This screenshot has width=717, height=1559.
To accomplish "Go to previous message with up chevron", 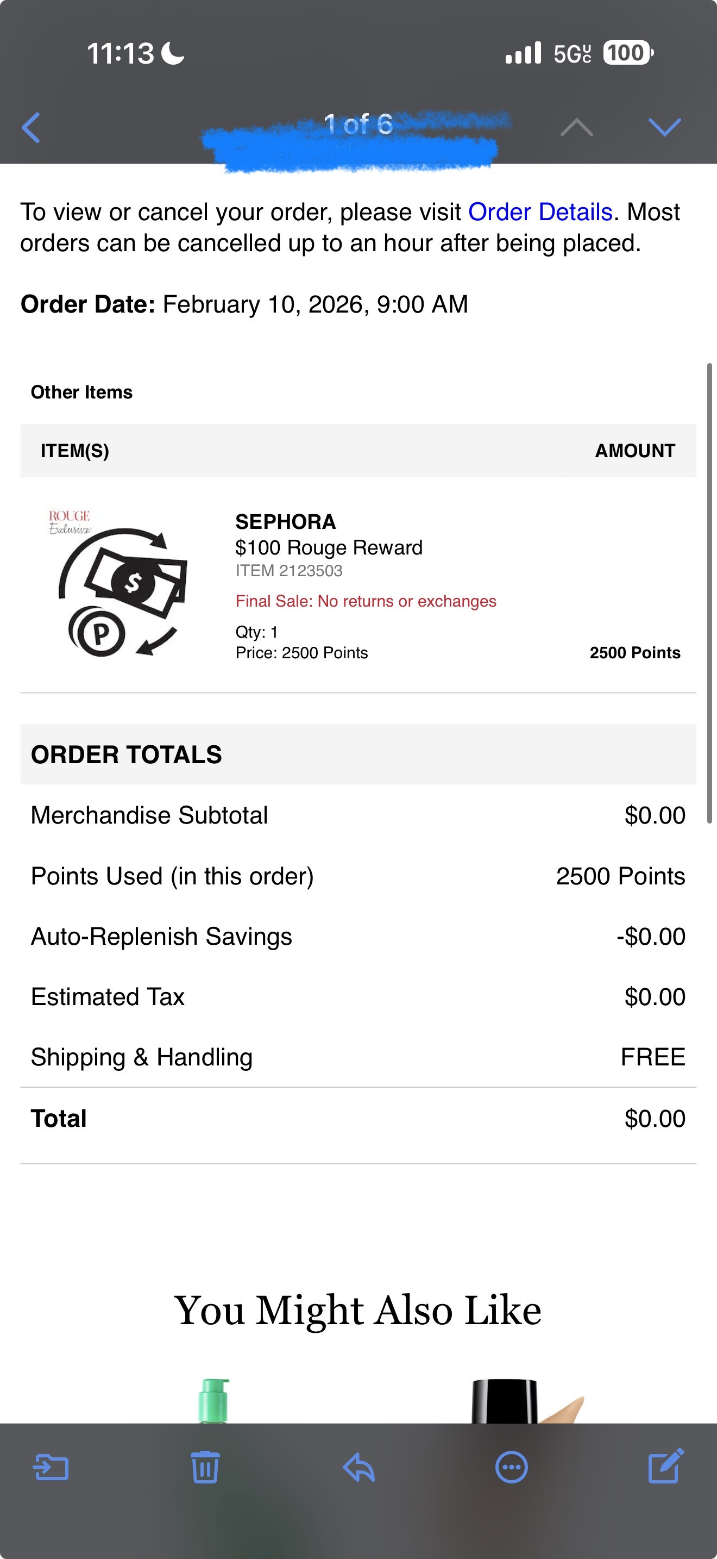I will point(577,127).
